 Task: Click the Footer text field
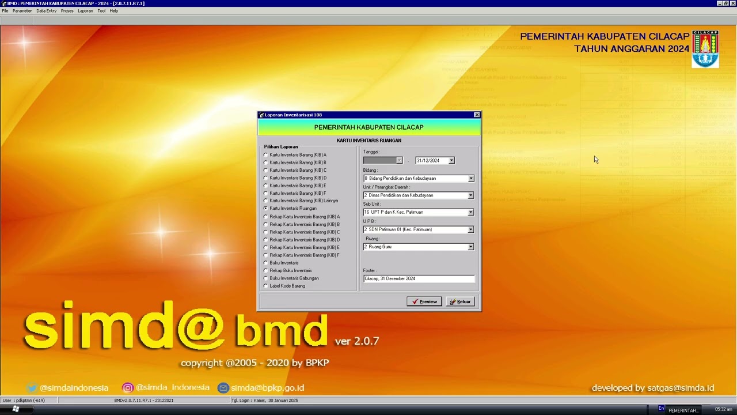pos(419,278)
